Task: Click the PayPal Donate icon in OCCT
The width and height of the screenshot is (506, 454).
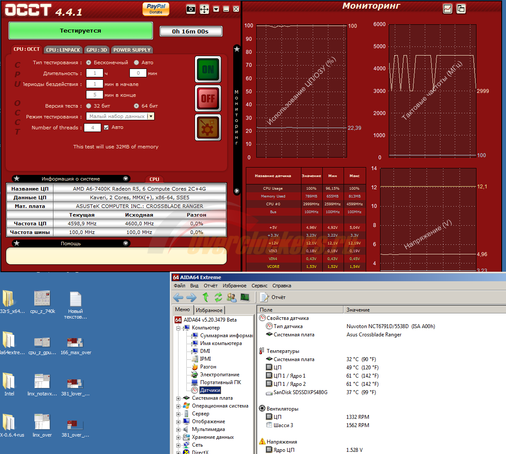Action: pyautogui.click(x=156, y=9)
